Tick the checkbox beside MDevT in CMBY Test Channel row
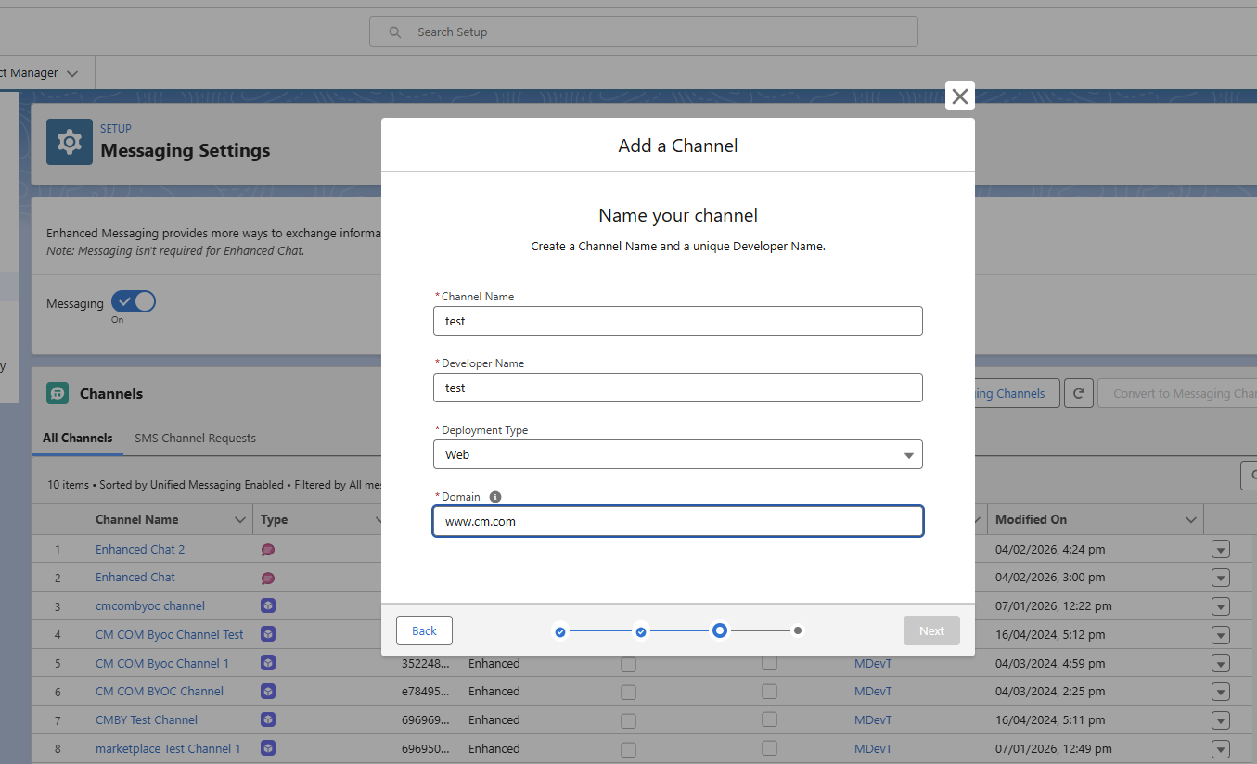 769,720
